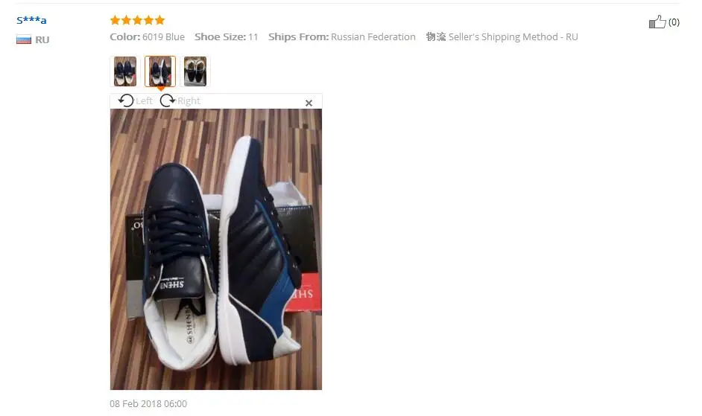Click the rotate right arrow icon

pyautogui.click(x=168, y=100)
